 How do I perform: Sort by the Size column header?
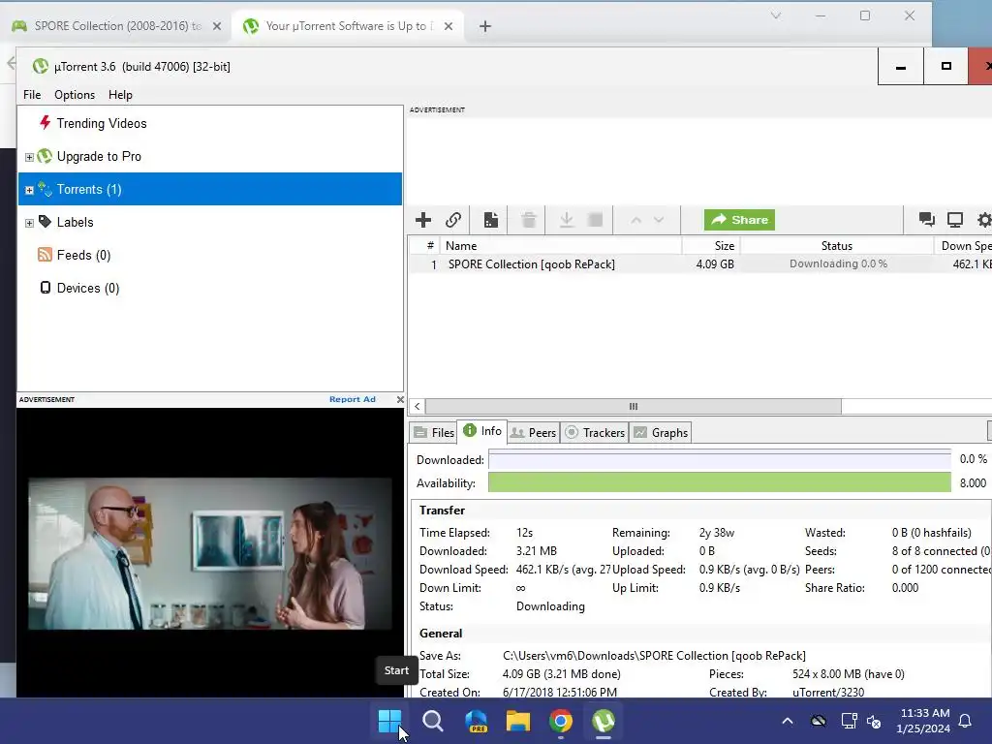(x=710, y=246)
